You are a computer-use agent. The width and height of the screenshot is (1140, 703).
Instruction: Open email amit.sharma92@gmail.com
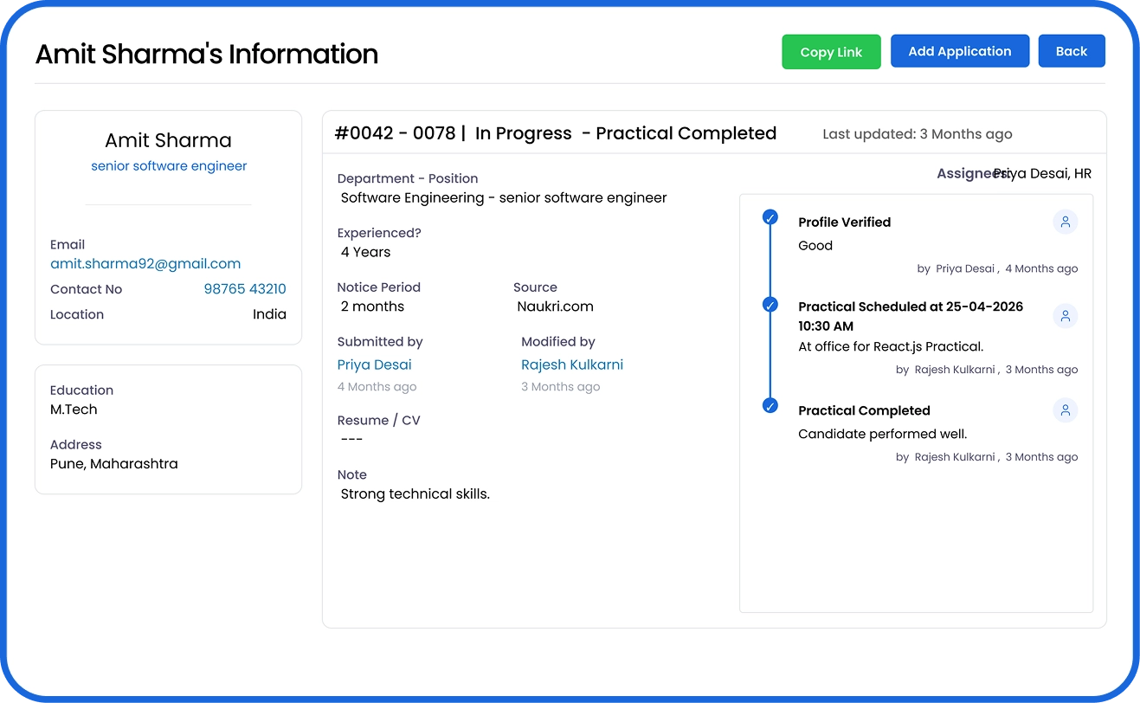[145, 264]
